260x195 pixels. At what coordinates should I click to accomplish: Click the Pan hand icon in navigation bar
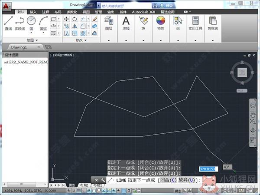click(253, 115)
